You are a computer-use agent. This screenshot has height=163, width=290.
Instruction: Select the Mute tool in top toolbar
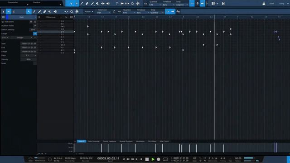[97, 3]
